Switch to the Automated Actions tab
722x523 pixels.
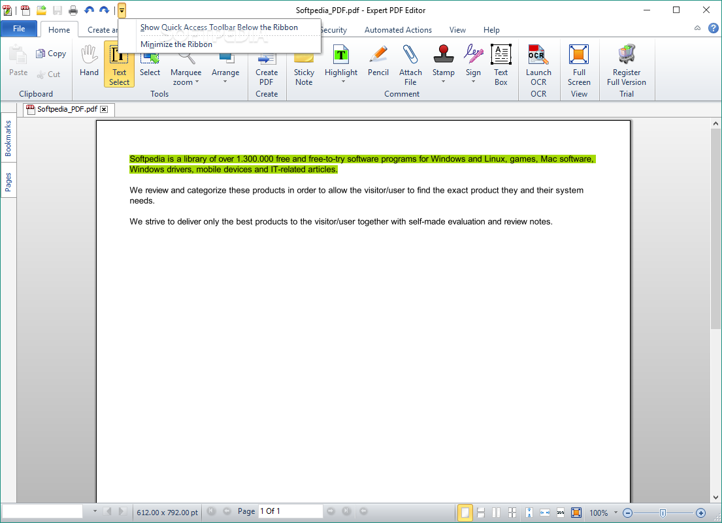pos(398,30)
